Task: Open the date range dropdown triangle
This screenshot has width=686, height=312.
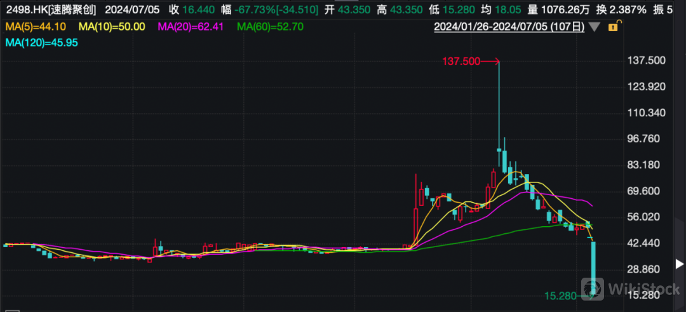Action: click(595, 27)
